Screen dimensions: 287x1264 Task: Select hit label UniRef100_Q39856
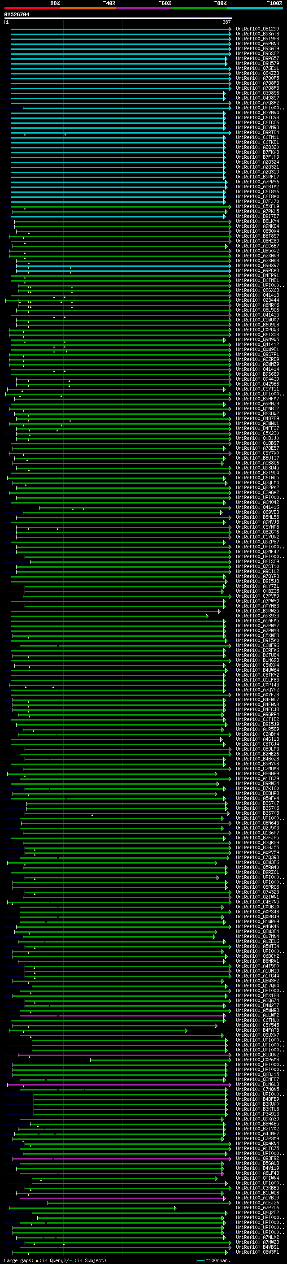[257, 93]
